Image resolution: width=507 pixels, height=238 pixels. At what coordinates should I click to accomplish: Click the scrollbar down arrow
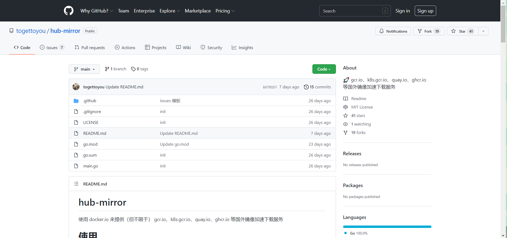tap(503, 235)
